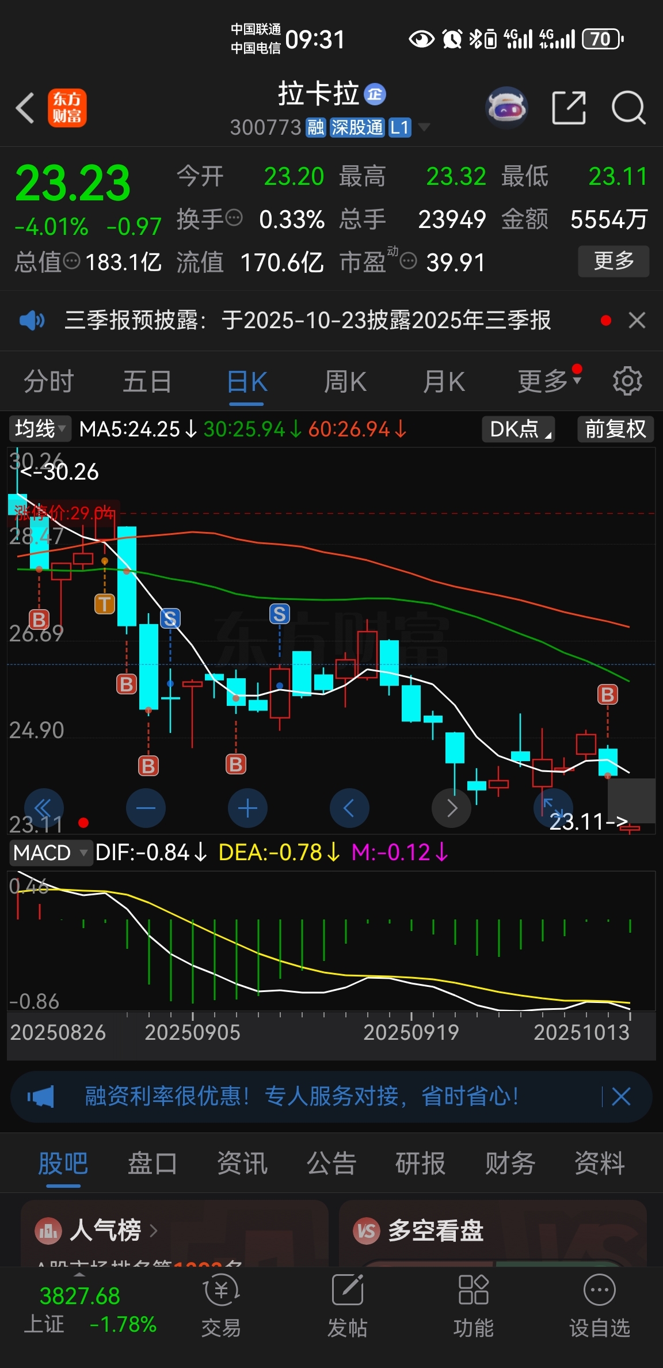Tap 上证 index 3827.68 ticker
This screenshot has height=1368, width=663.
click(89, 1309)
